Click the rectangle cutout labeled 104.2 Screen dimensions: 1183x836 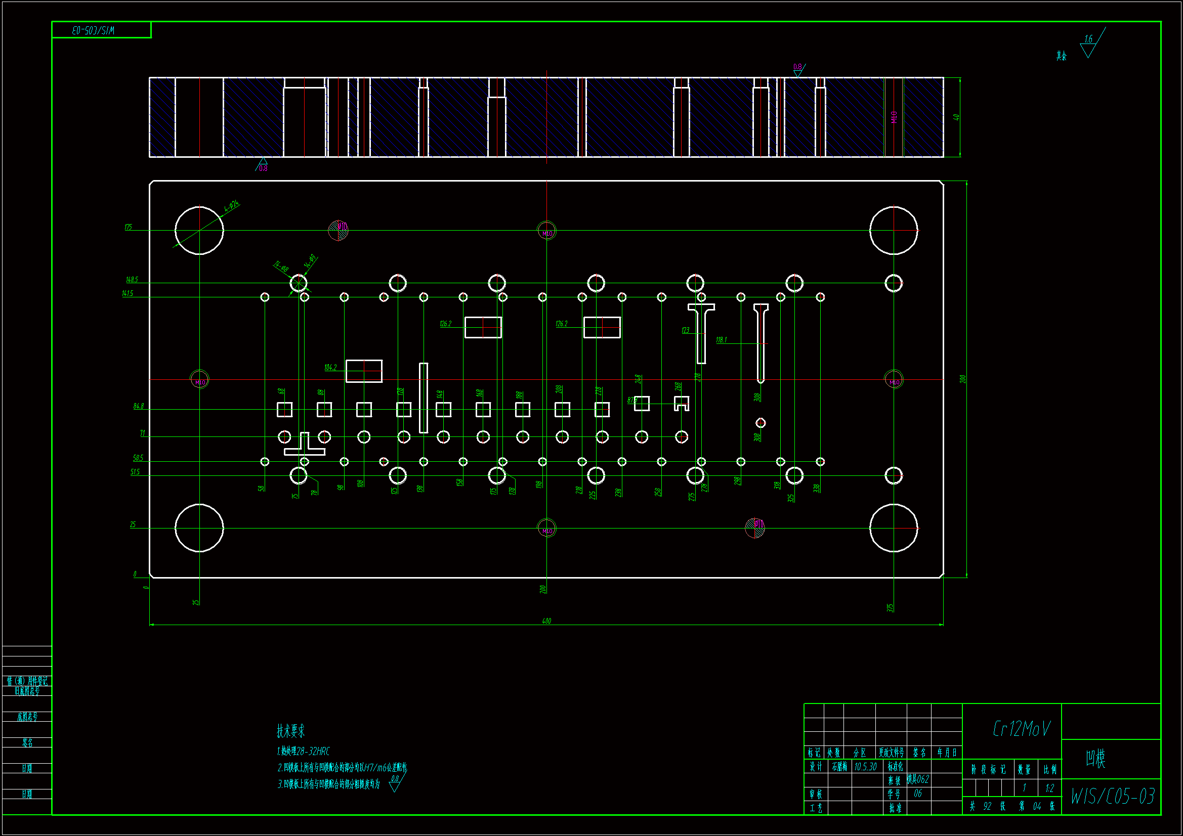(x=364, y=371)
